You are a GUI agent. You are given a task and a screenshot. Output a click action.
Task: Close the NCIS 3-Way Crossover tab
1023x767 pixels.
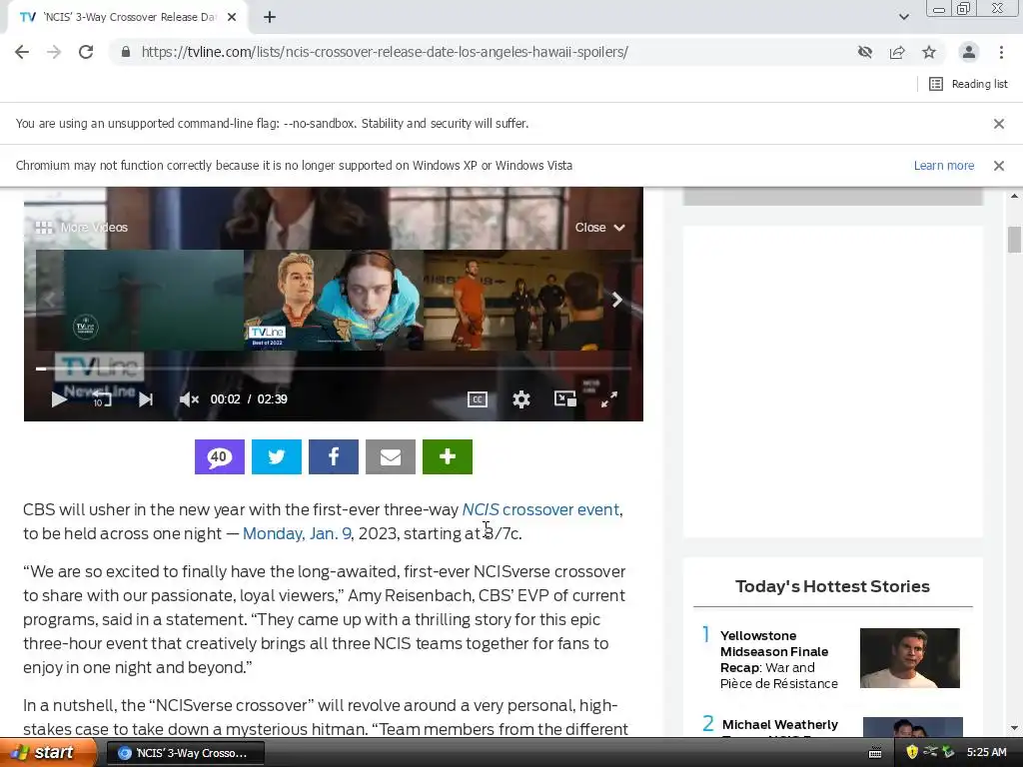click(x=232, y=18)
